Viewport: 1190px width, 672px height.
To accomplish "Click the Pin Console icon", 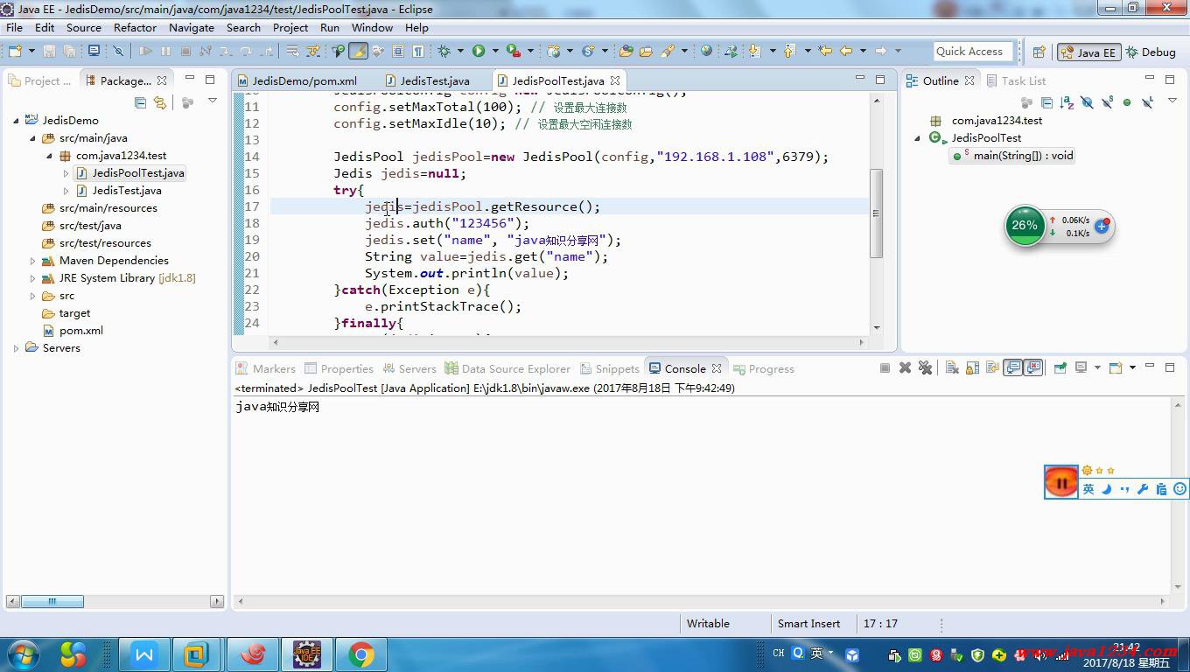I will 1060,367.
